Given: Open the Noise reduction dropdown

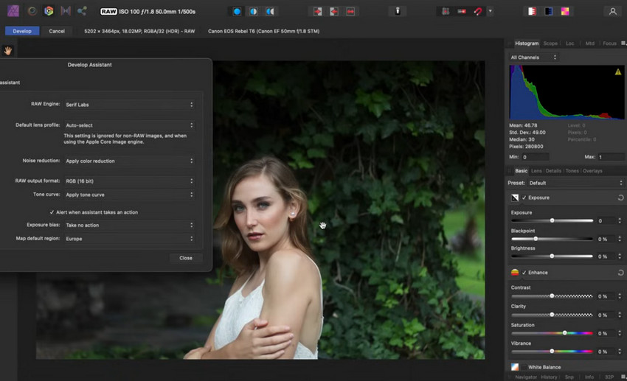Looking at the screenshot, I should pos(129,161).
